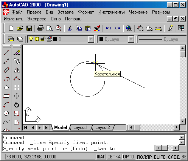Select the Rectangle tool
The height and width of the screenshot is (161, 188).
6,96
